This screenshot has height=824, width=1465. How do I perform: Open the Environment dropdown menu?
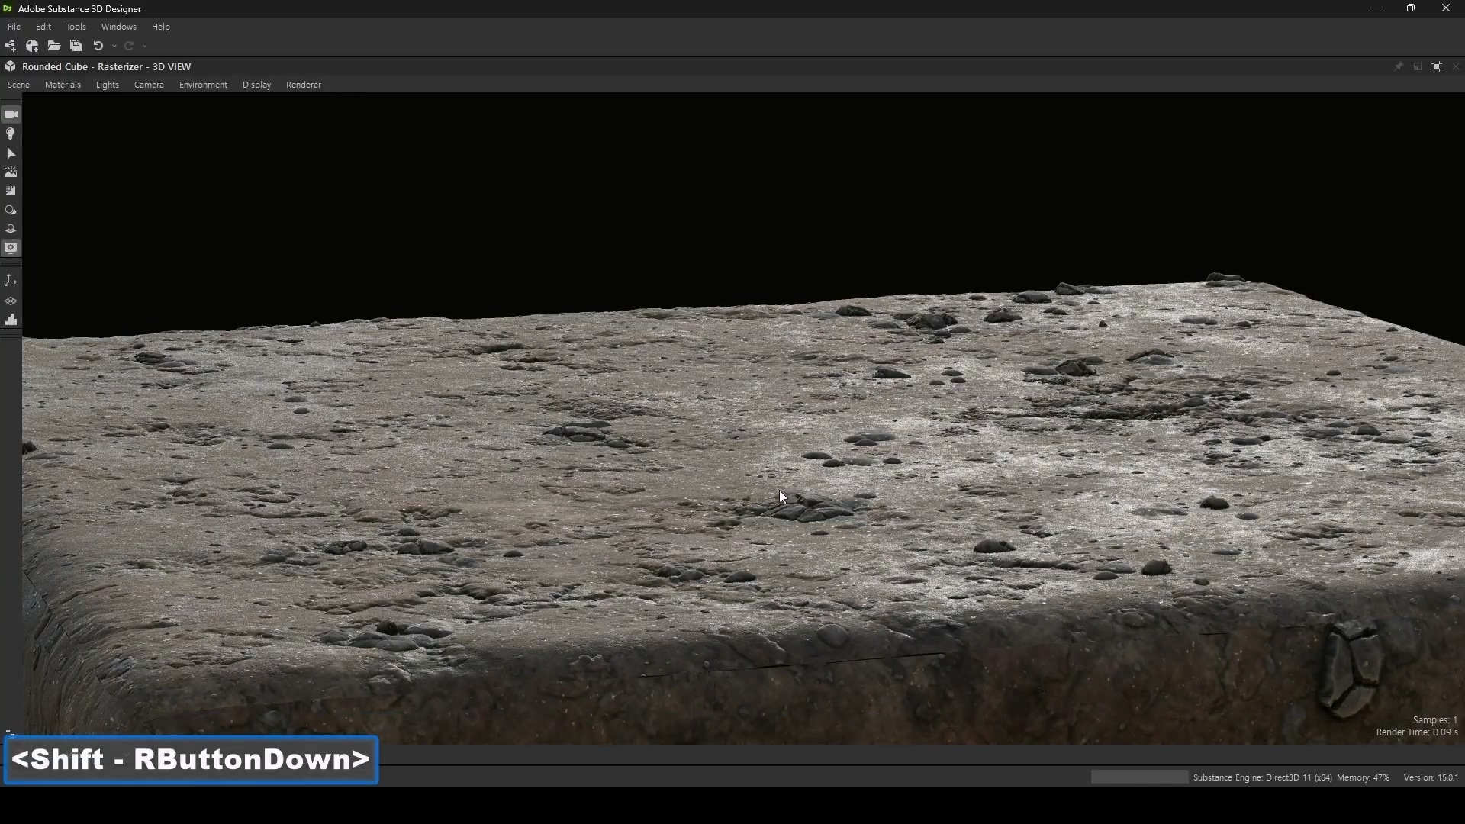pos(203,85)
